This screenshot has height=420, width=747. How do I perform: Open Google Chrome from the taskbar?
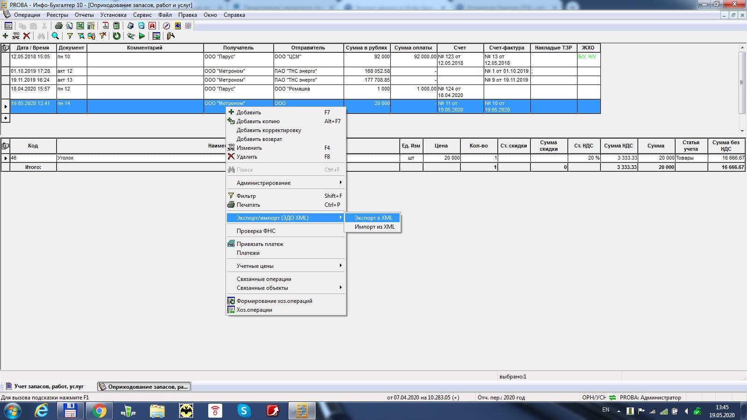point(99,411)
